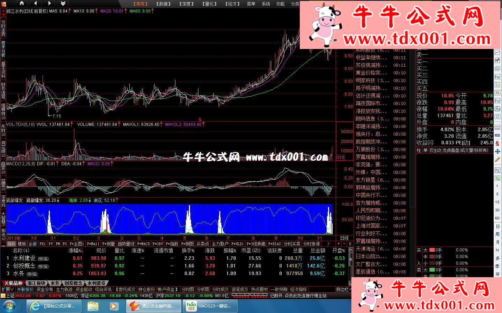Select the F*MACD indicator tab

tap(143, 244)
